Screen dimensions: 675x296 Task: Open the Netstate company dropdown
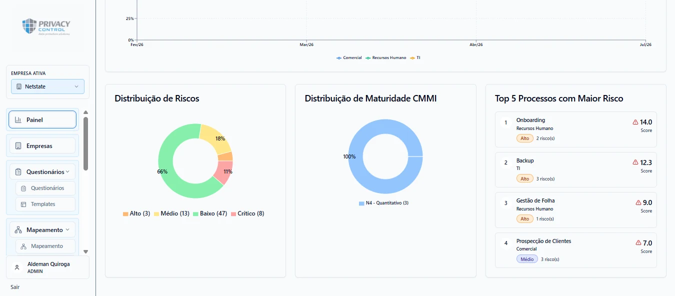(47, 86)
